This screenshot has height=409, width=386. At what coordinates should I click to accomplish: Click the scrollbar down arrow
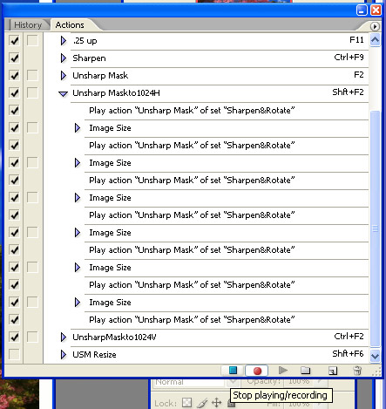coord(376,356)
